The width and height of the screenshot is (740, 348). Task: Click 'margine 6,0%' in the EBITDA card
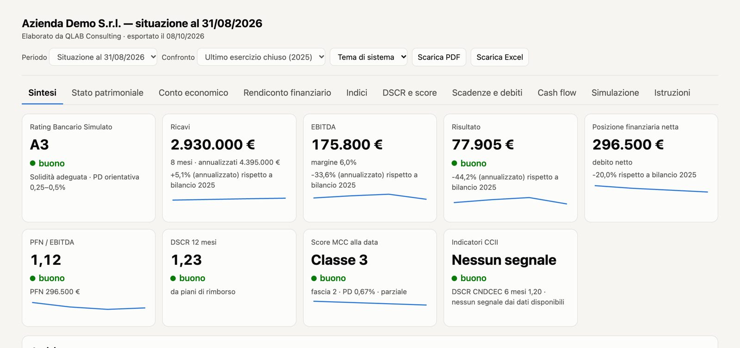(x=333, y=162)
